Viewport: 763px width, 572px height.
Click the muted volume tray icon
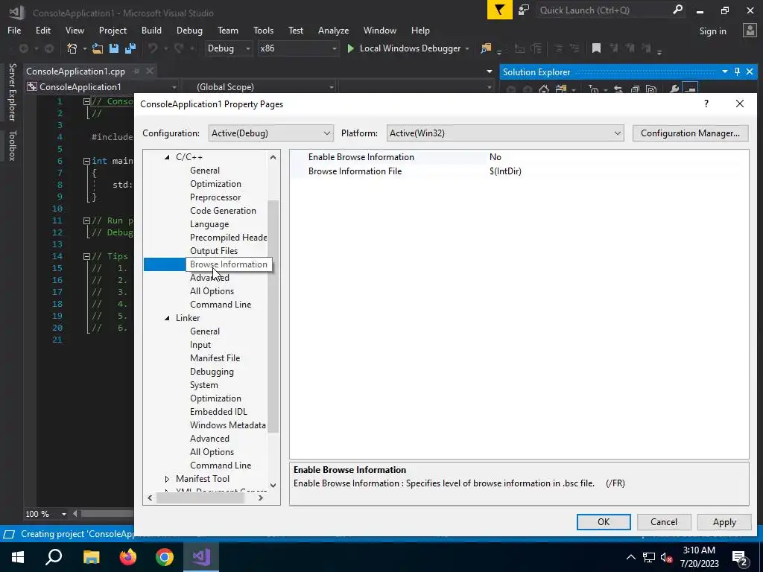667,557
